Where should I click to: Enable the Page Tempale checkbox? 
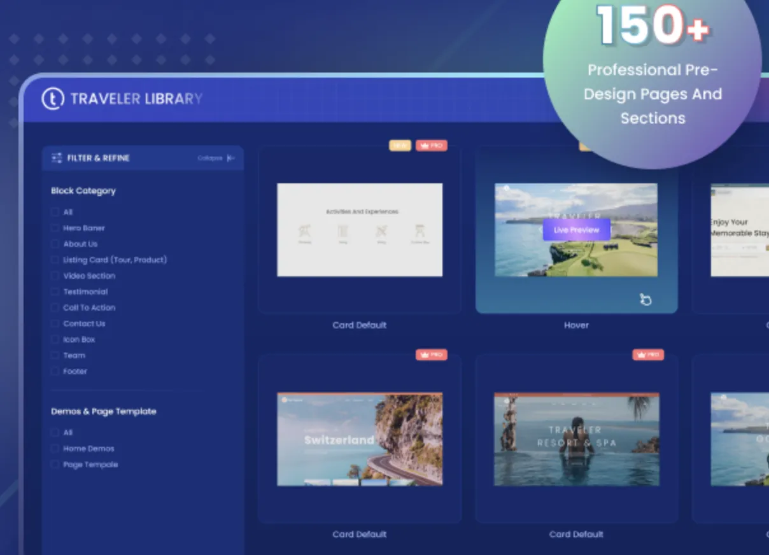pyautogui.click(x=55, y=465)
